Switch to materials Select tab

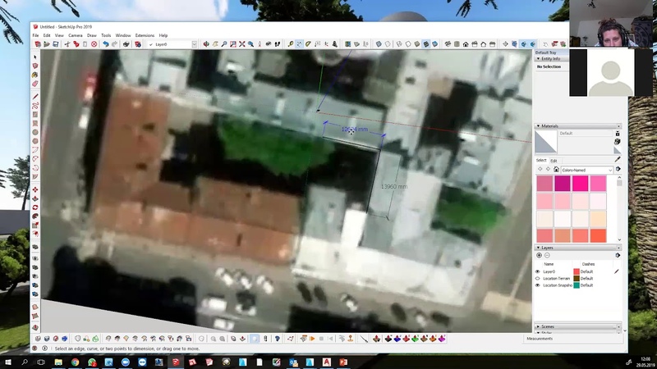[x=541, y=160]
